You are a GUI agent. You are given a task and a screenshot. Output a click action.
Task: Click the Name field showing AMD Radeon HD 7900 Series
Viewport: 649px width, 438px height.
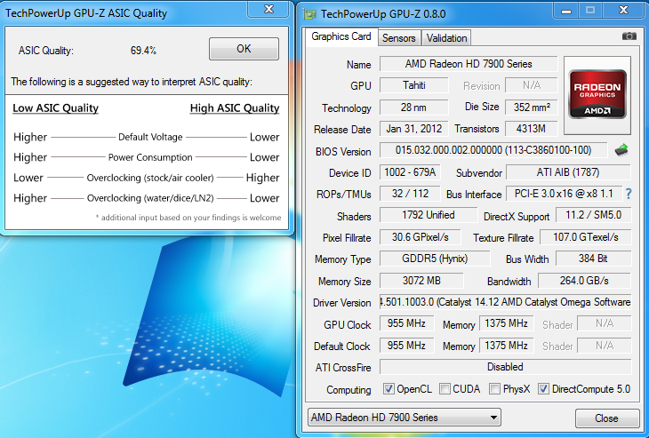[469, 64]
